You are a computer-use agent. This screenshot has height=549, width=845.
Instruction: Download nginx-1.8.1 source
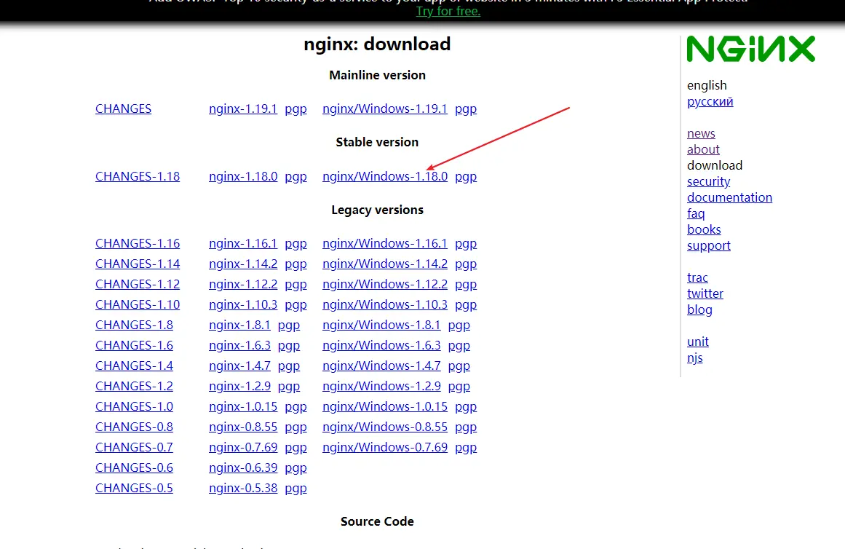[239, 325]
